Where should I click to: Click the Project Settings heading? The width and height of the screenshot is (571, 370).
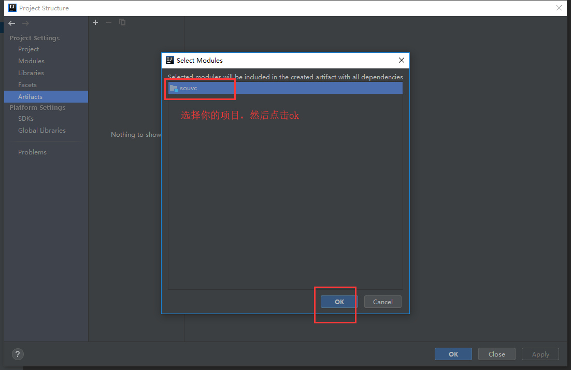[35, 38]
